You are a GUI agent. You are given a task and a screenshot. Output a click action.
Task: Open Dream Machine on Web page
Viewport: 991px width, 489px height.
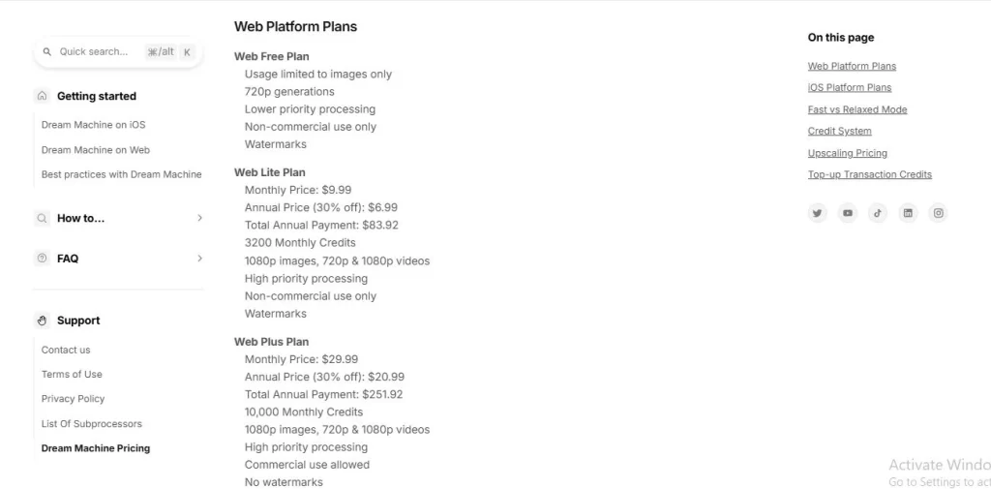[x=95, y=150]
